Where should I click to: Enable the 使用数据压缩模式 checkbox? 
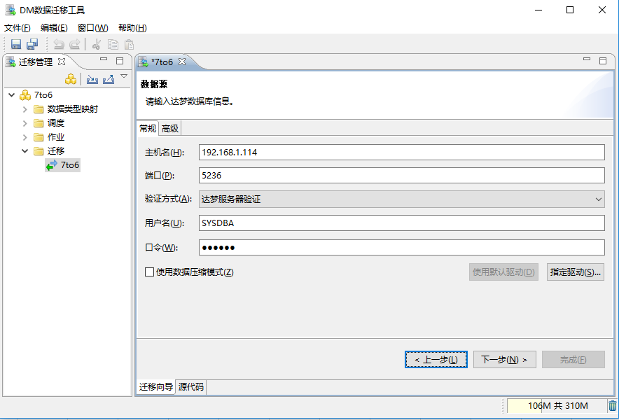click(x=149, y=272)
